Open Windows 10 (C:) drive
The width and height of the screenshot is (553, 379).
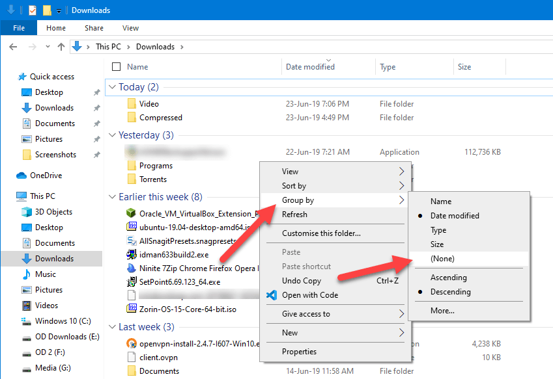click(x=63, y=321)
